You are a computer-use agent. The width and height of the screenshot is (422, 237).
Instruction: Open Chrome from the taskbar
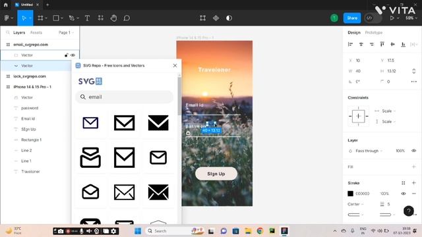click(260, 231)
